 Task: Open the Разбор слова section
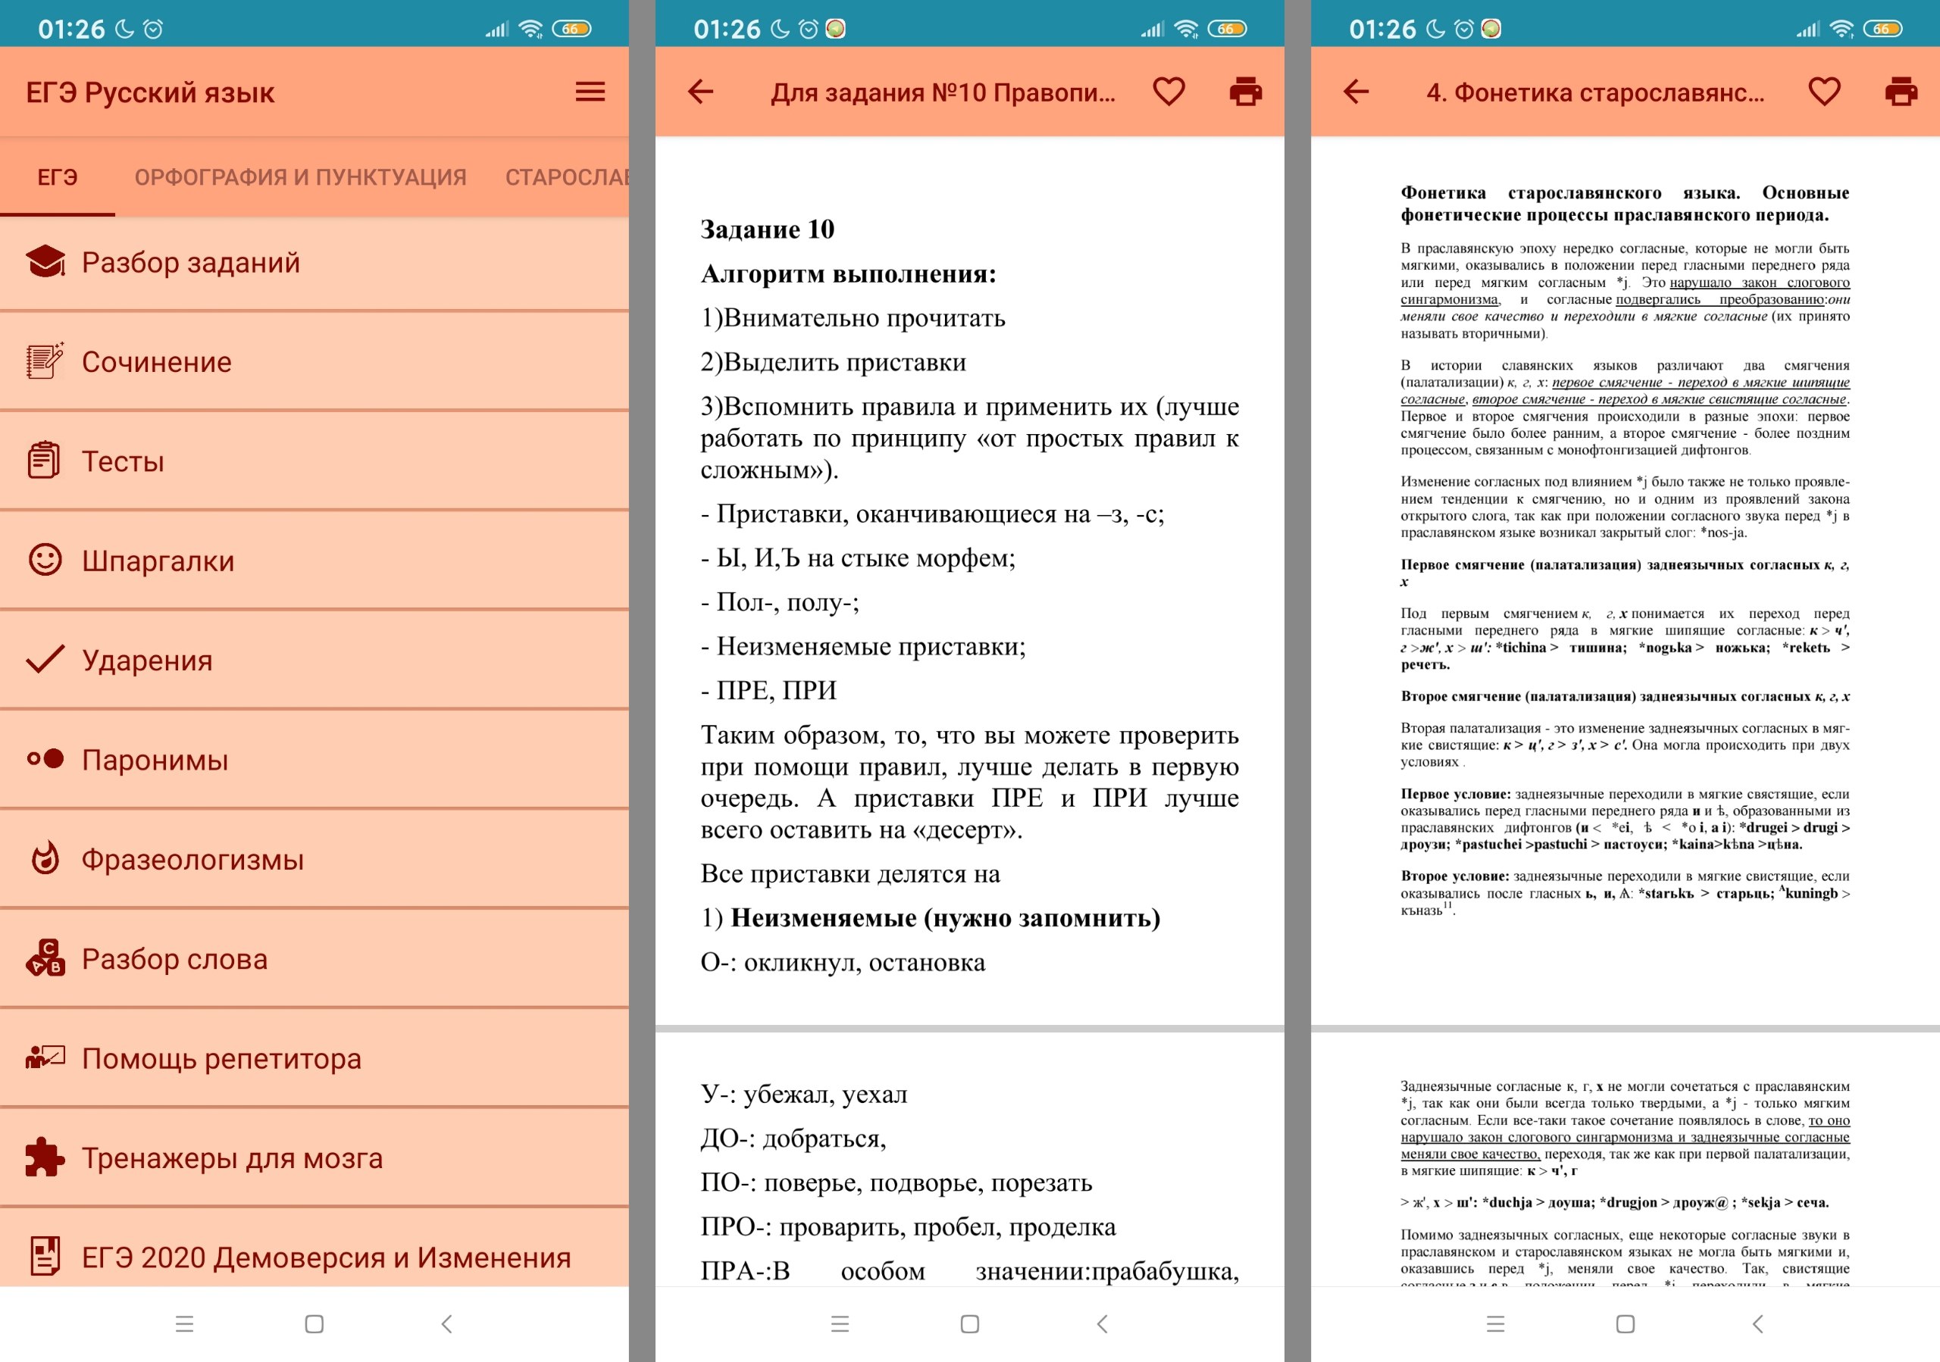[x=314, y=958]
